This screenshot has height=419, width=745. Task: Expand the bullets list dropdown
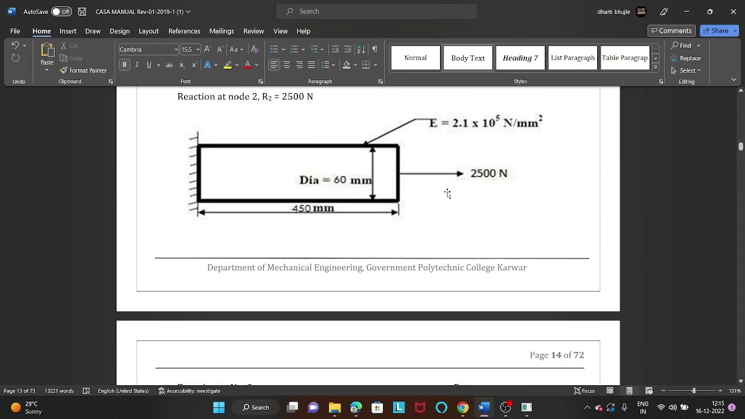[283, 49]
